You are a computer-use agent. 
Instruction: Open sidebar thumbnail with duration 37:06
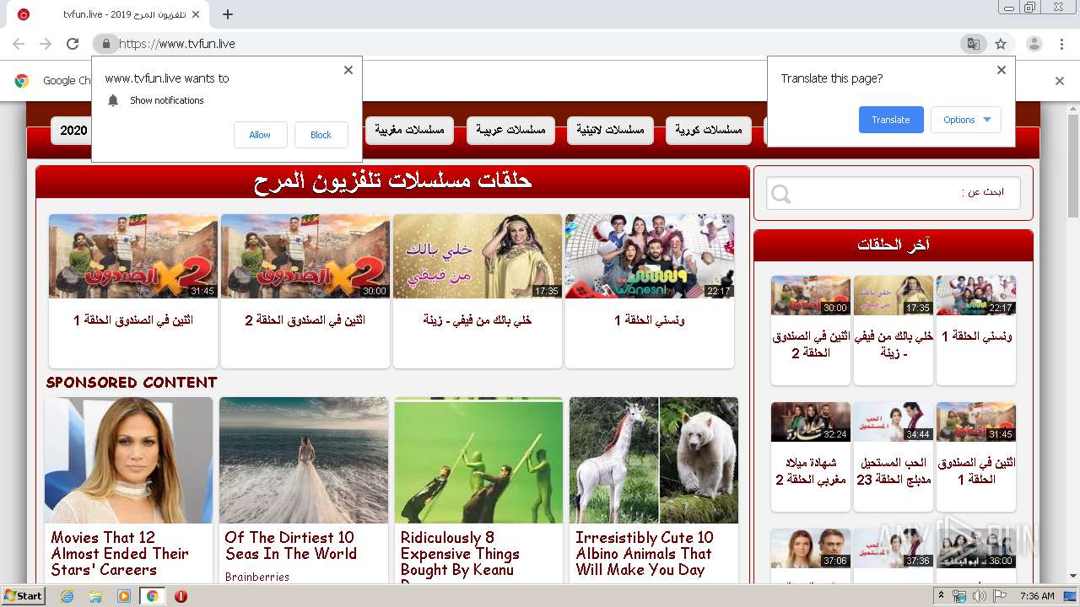click(x=811, y=548)
